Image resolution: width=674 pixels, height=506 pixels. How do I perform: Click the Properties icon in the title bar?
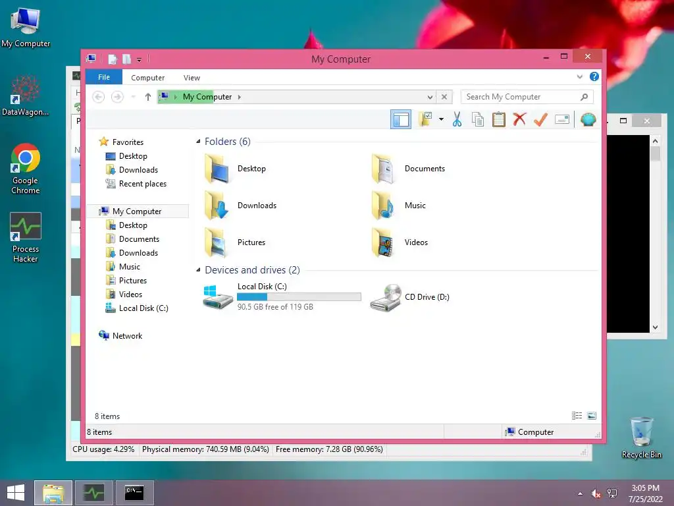point(112,59)
